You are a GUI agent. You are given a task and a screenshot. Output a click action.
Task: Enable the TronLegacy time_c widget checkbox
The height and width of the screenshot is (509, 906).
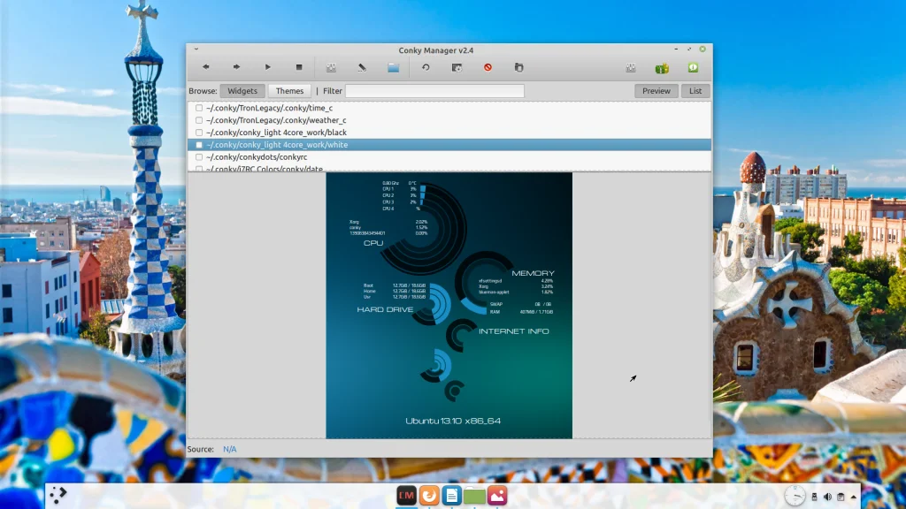click(x=199, y=108)
